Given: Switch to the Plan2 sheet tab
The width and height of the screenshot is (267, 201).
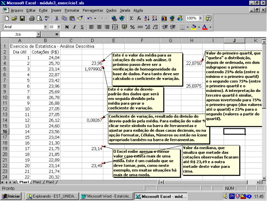Looking at the screenshot, I should [x=37, y=182].
